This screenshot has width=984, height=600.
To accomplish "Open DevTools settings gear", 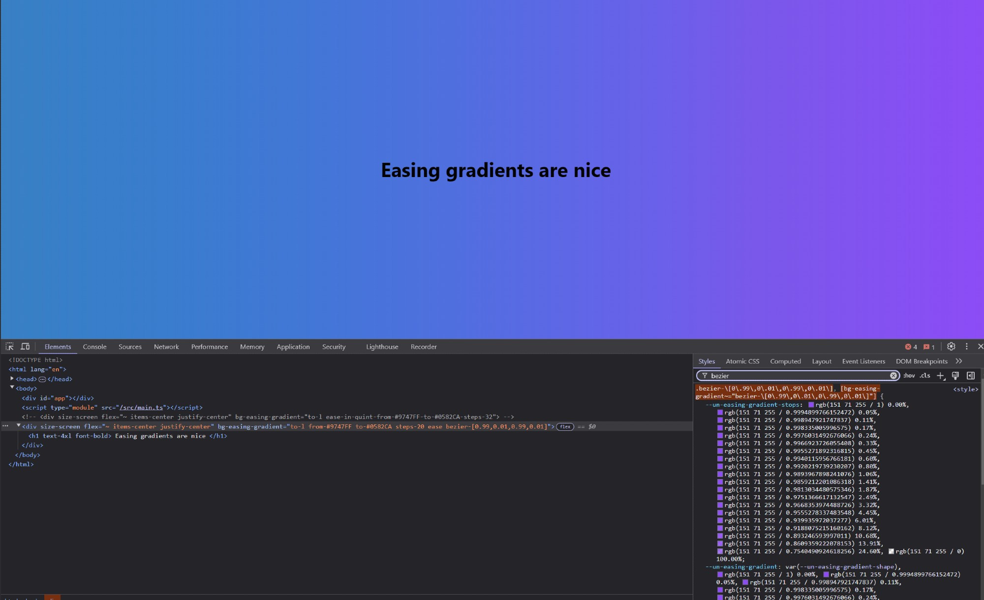I will (951, 347).
